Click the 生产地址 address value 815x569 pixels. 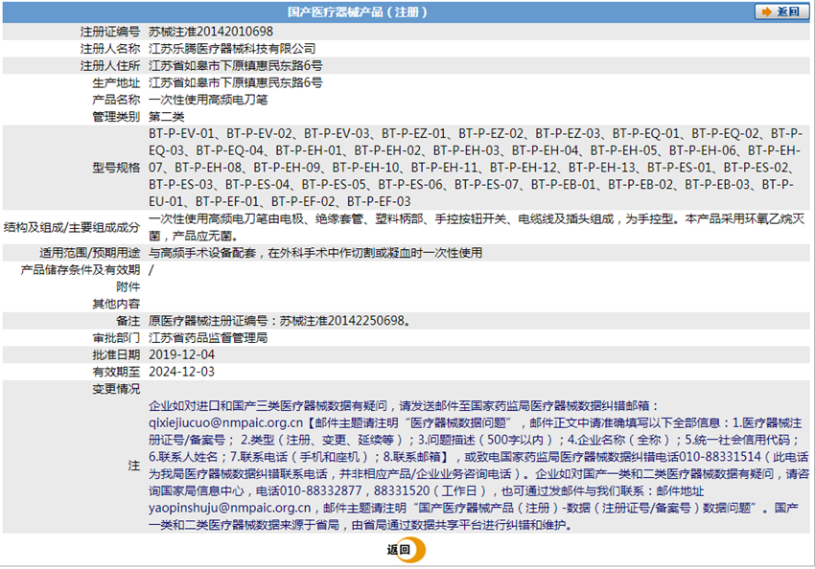(x=236, y=82)
